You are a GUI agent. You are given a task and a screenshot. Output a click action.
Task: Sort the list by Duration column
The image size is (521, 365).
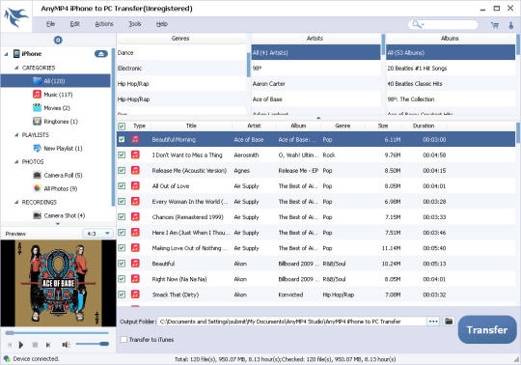(424, 126)
